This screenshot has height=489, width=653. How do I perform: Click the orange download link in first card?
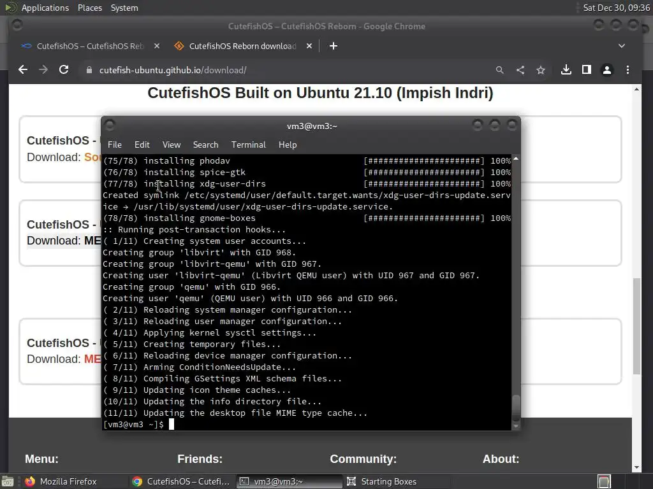point(92,157)
